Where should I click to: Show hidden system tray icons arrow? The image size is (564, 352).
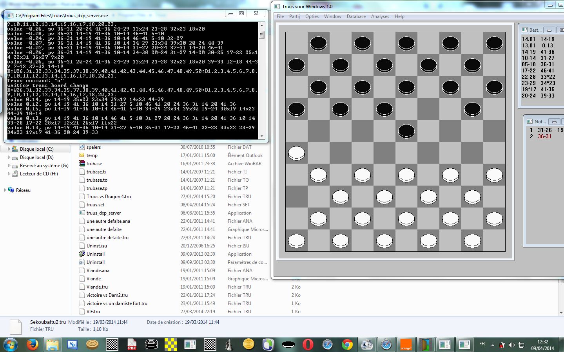pos(493,345)
